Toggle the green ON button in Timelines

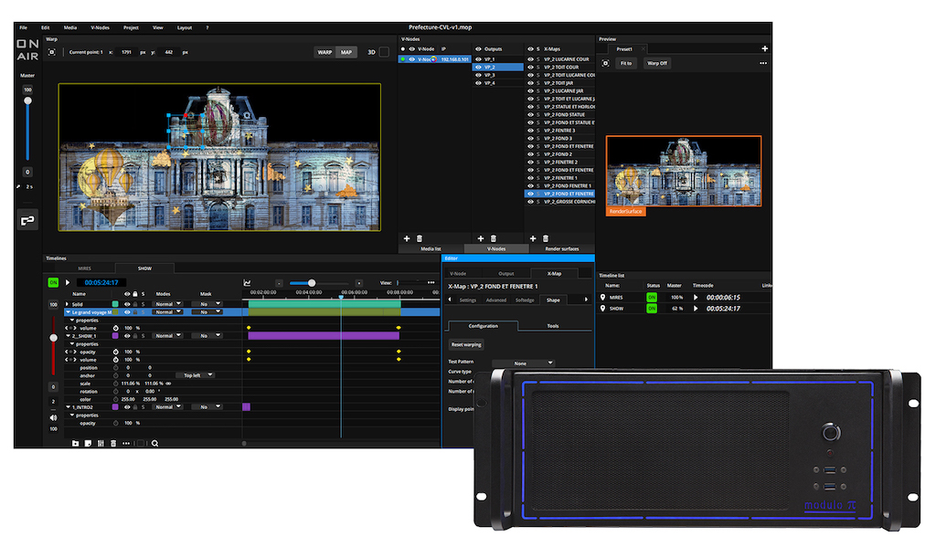(53, 283)
